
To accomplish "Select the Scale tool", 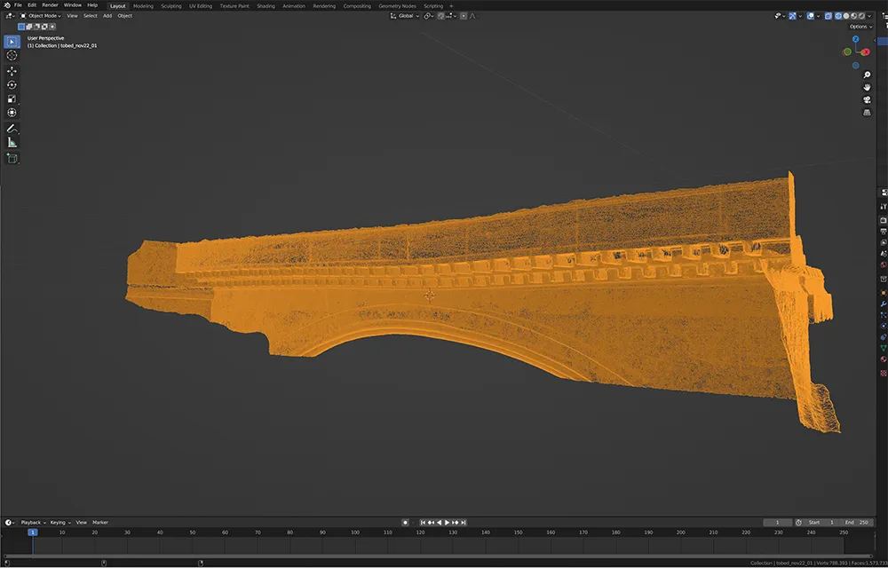I will (12, 99).
